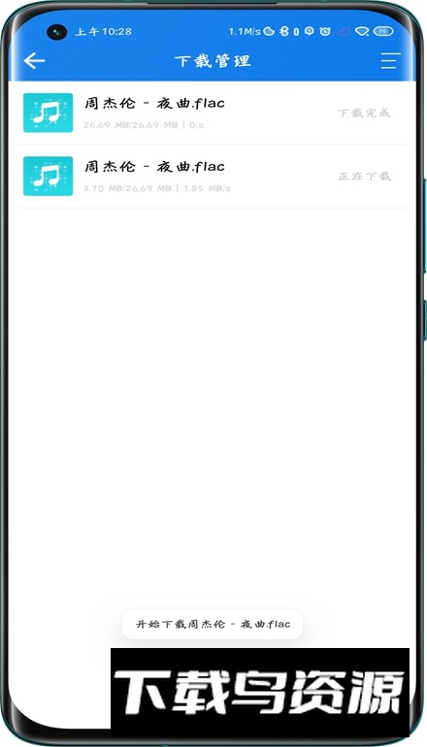This screenshot has height=747, width=427.
Task: Tap the 3.70 MB/26.69 MB progress text
Action: coord(127,188)
